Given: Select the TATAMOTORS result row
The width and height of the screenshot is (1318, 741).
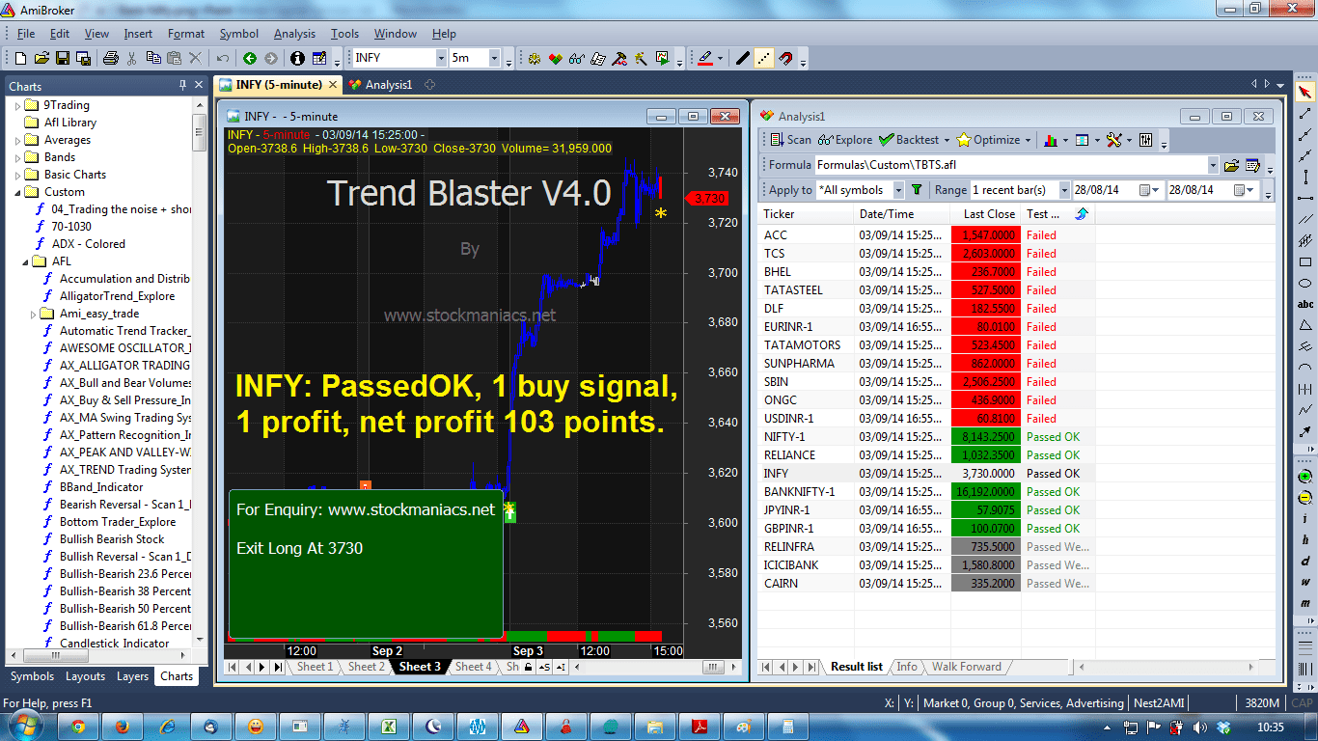Looking at the screenshot, I should (925, 345).
